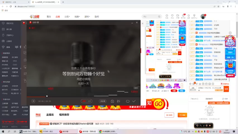Image resolution: width=238 pixels, height=134 pixels.
Task: Select 魔兽世界 category in sidebar
Action: click(x=5, y=76)
